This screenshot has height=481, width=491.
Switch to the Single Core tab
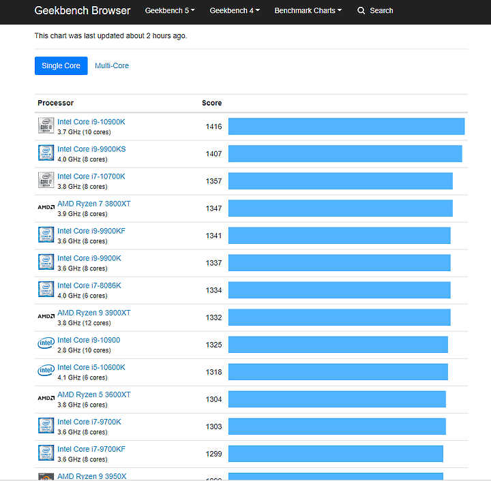61,65
